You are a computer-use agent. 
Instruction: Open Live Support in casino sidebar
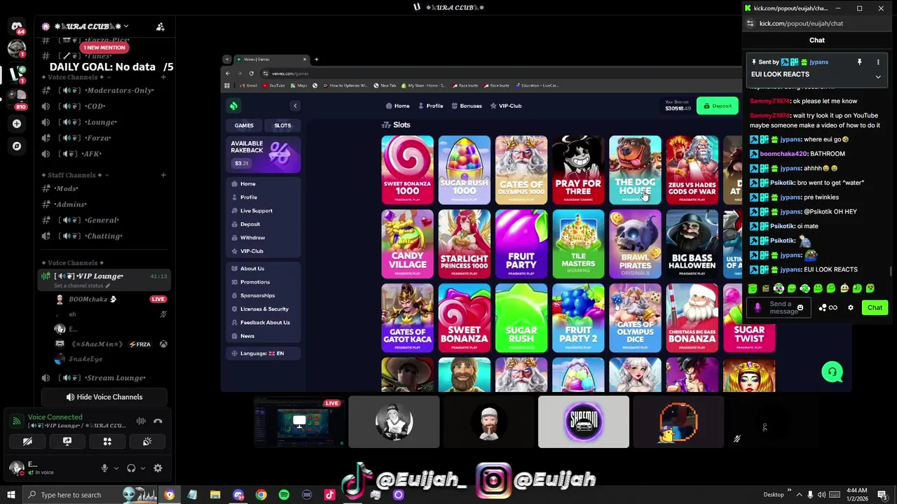(x=256, y=211)
